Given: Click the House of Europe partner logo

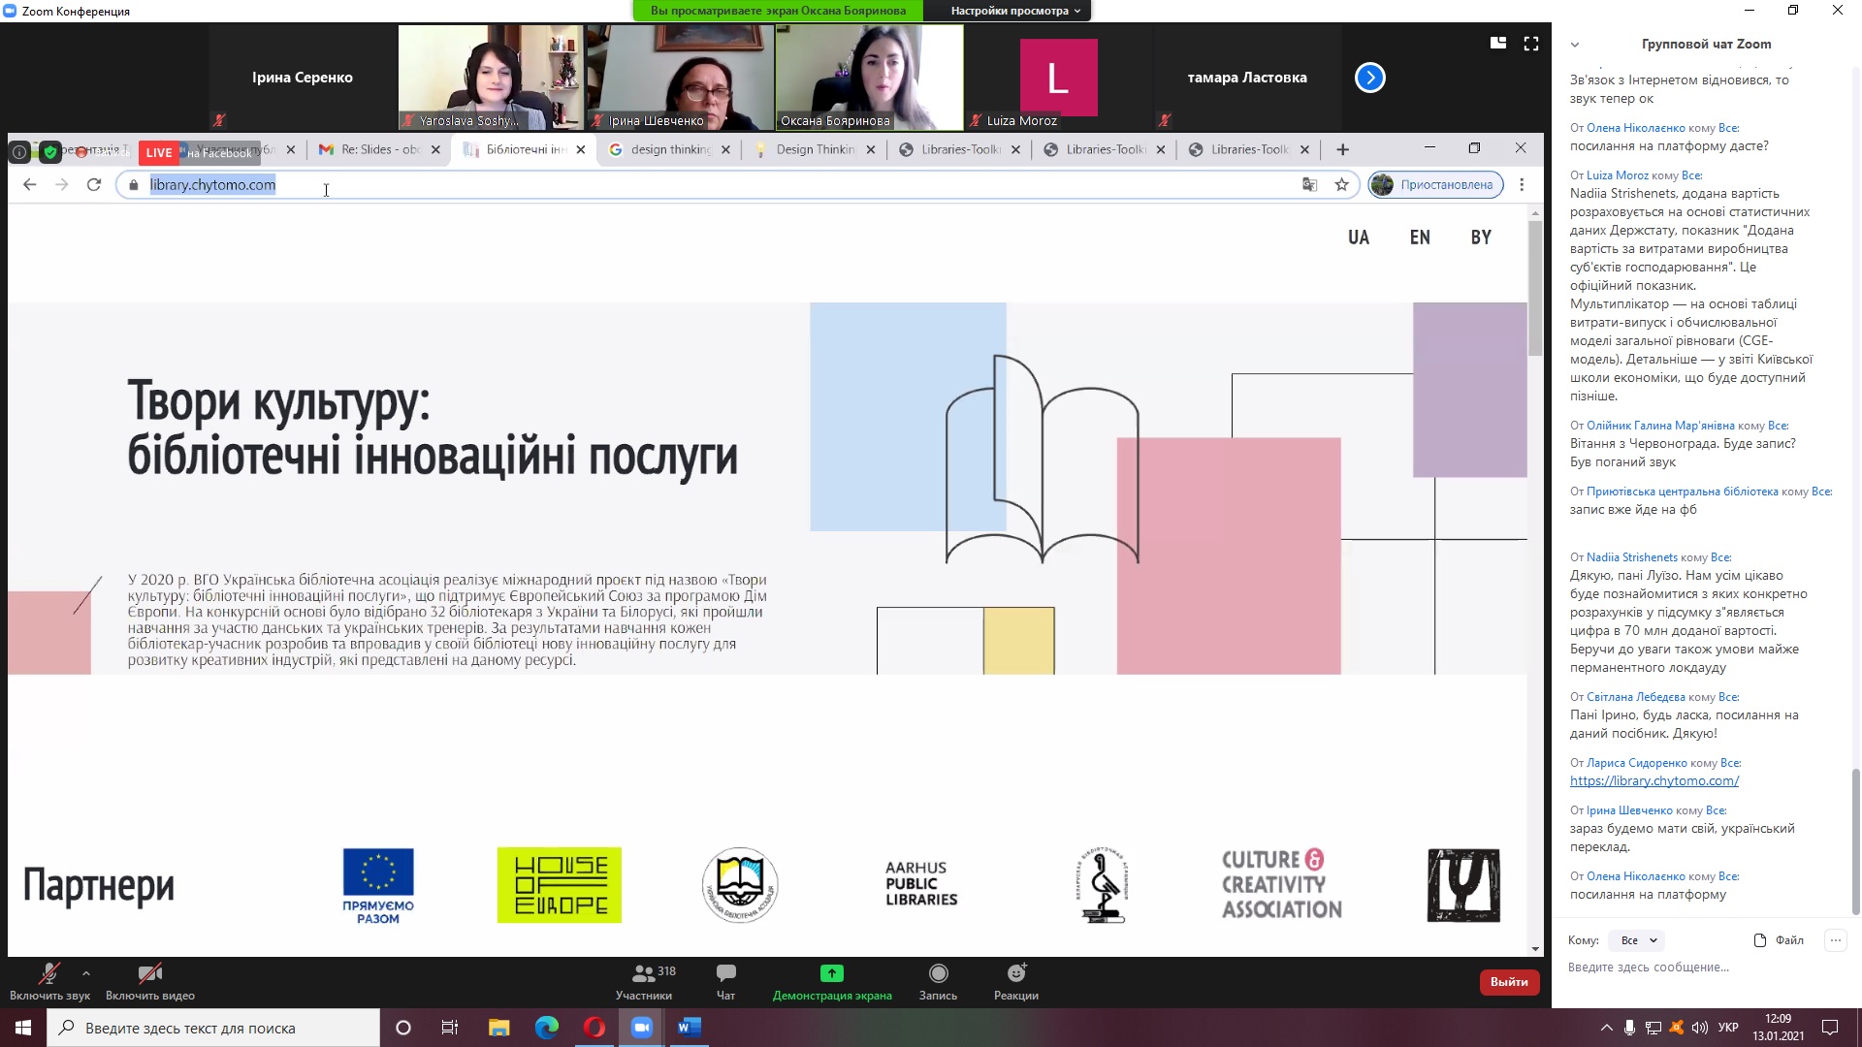Looking at the screenshot, I should click(560, 885).
